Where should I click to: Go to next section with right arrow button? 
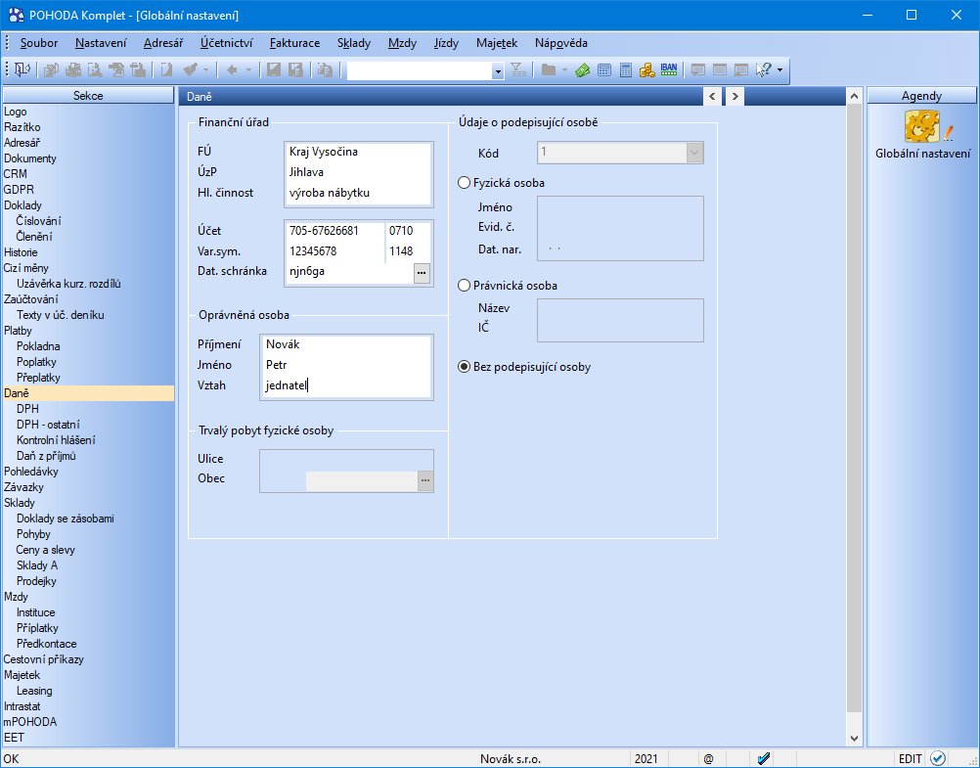coord(733,96)
